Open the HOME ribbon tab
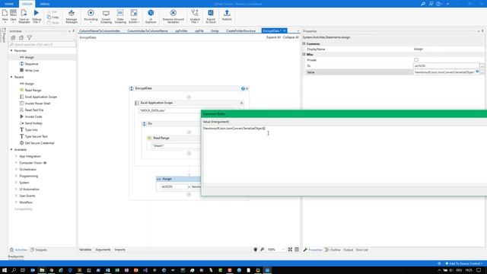This screenshot has height=274, width=487. [x=9, y=4]
